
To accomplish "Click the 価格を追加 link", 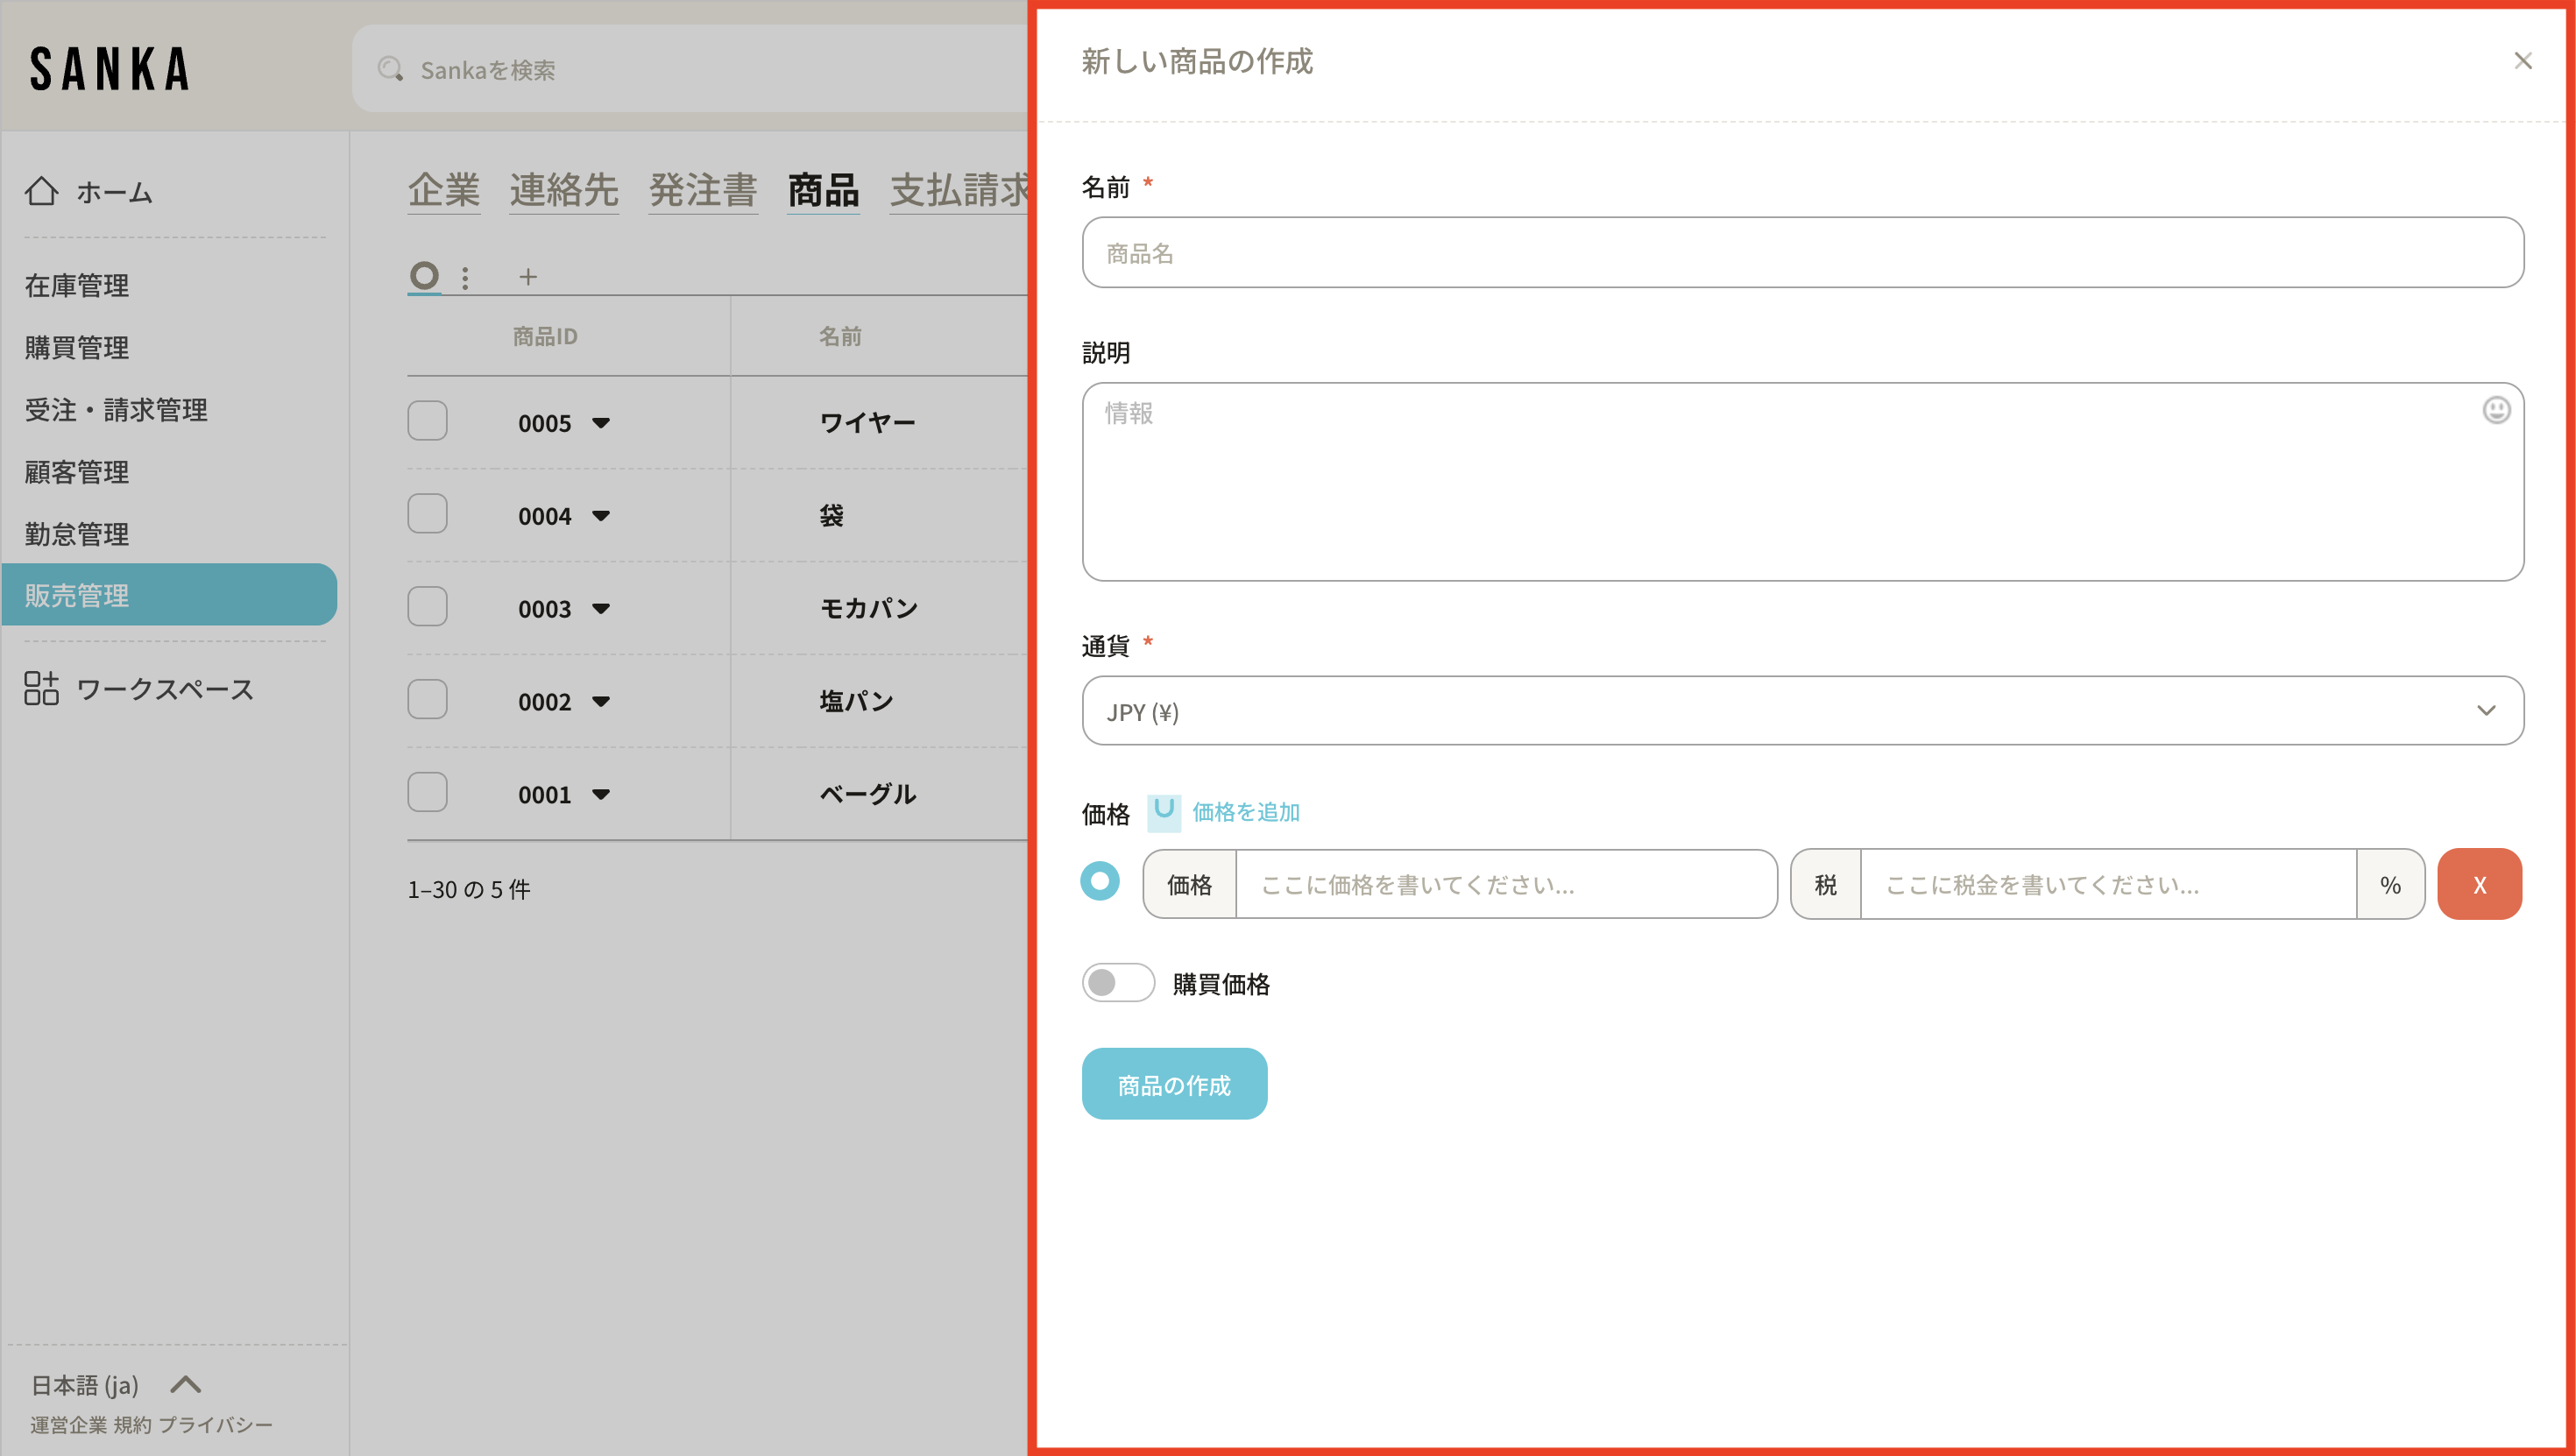I will (1245, 812).
